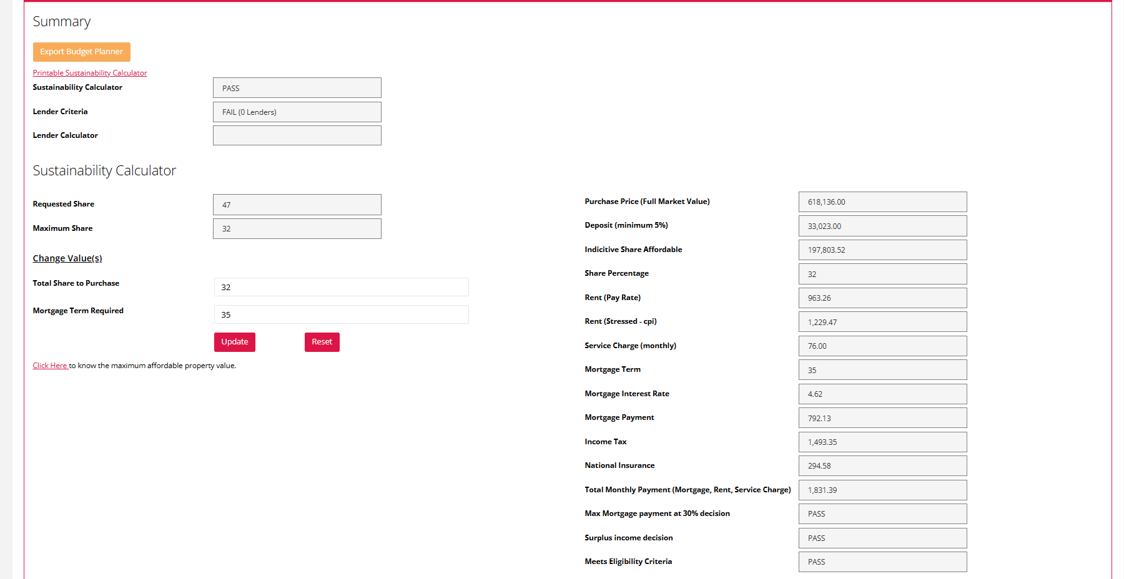The width and height of the screenshot is (1124, 579).
Task: Select the Meets Eligibility Criteria result field
Action: (x=882, y=562)
